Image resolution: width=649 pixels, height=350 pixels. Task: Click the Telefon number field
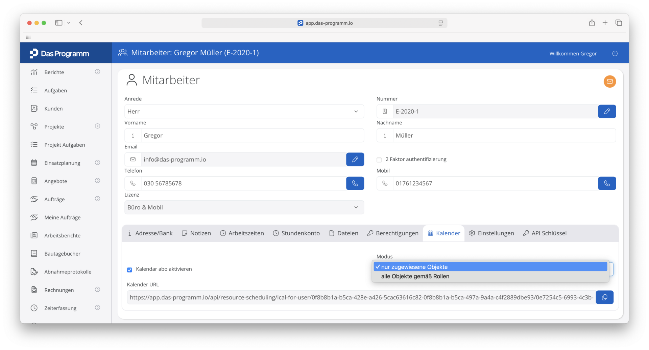pyautogui.click(x=243, y=183)
